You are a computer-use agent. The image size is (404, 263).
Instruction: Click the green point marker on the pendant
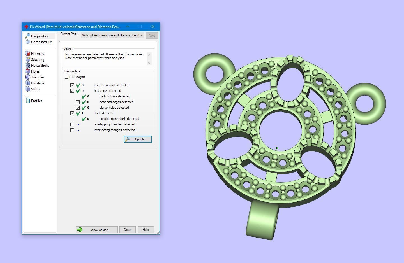277,148
